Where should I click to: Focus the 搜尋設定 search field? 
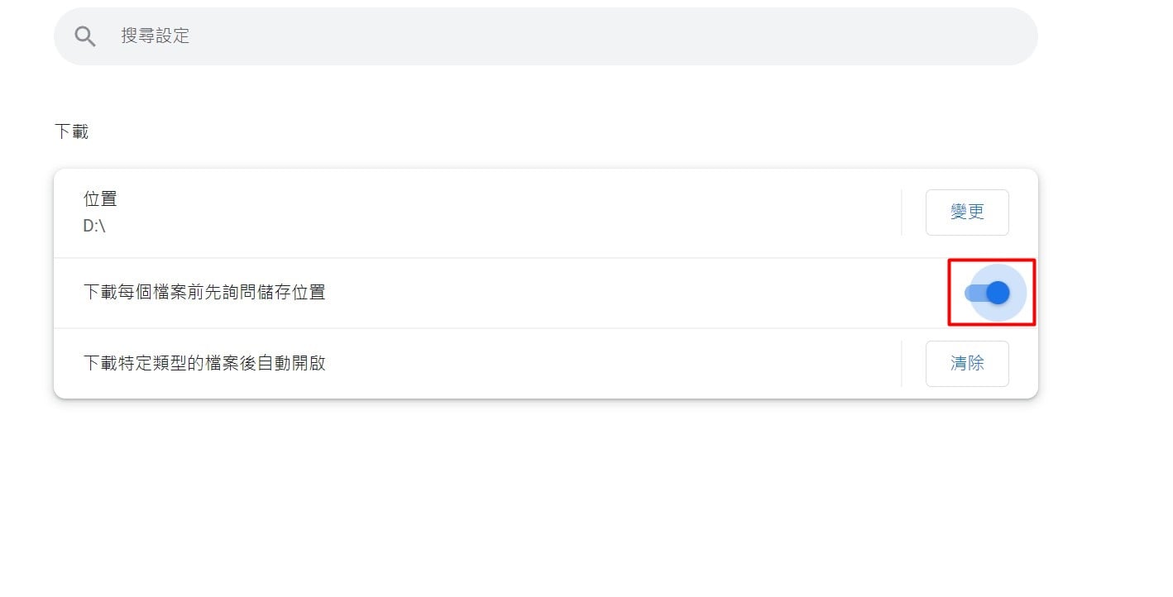pos(546,36)
